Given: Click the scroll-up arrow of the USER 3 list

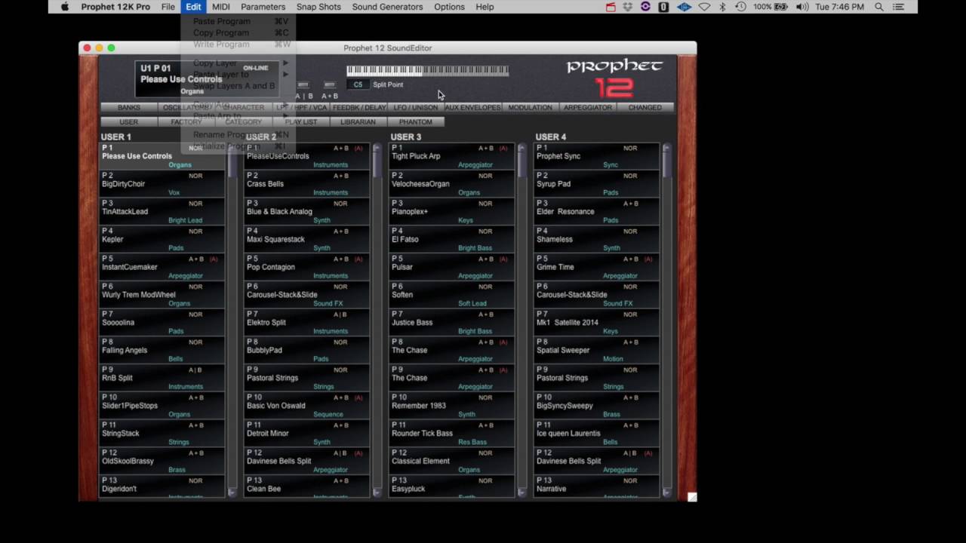Looking at the screenshot, I should coord(521,147).
